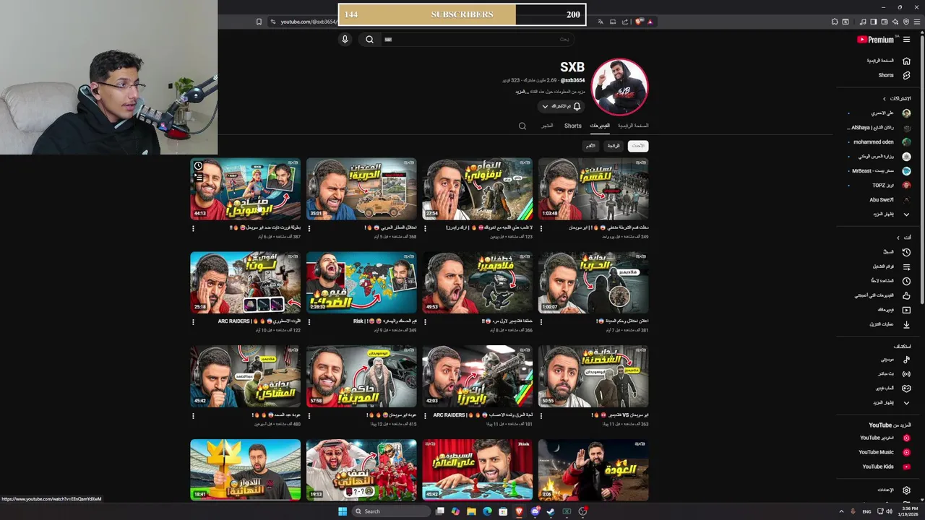
Task: Click the Brave Rewards triangle icon
Action: pyautogui.click(x=650, y=22)
